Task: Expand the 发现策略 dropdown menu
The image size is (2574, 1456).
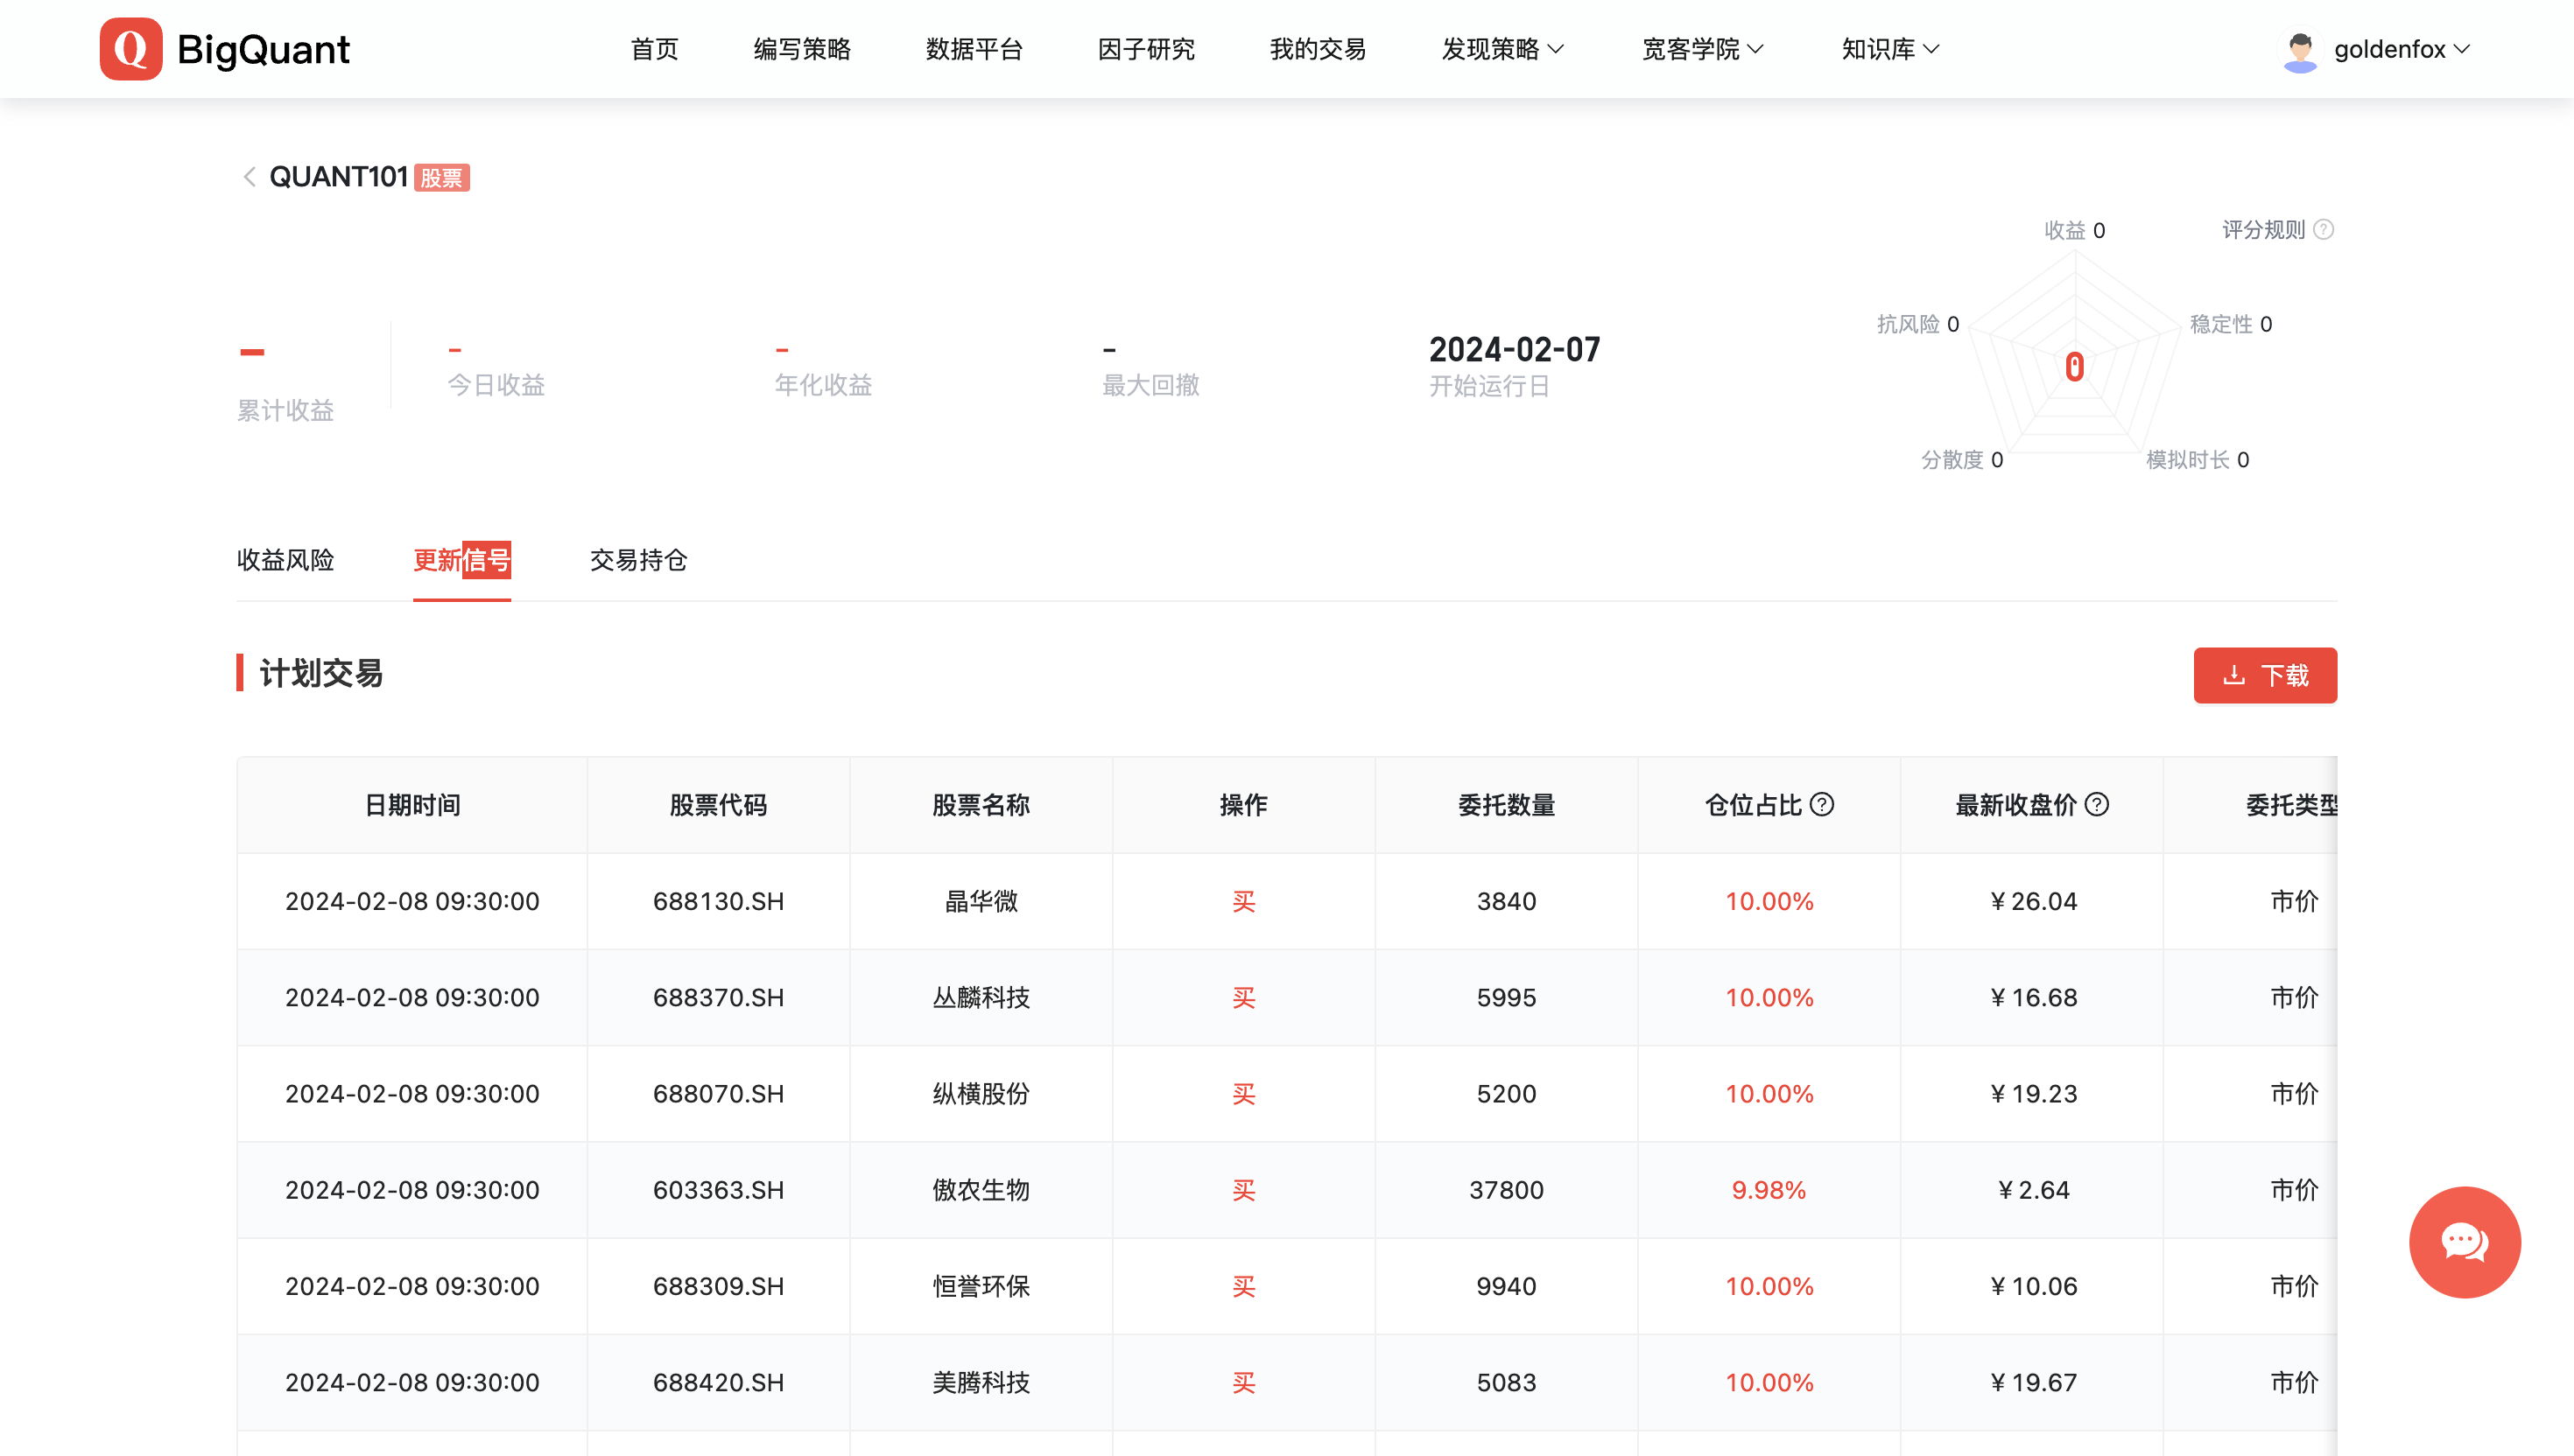Action: [1501, 49]
